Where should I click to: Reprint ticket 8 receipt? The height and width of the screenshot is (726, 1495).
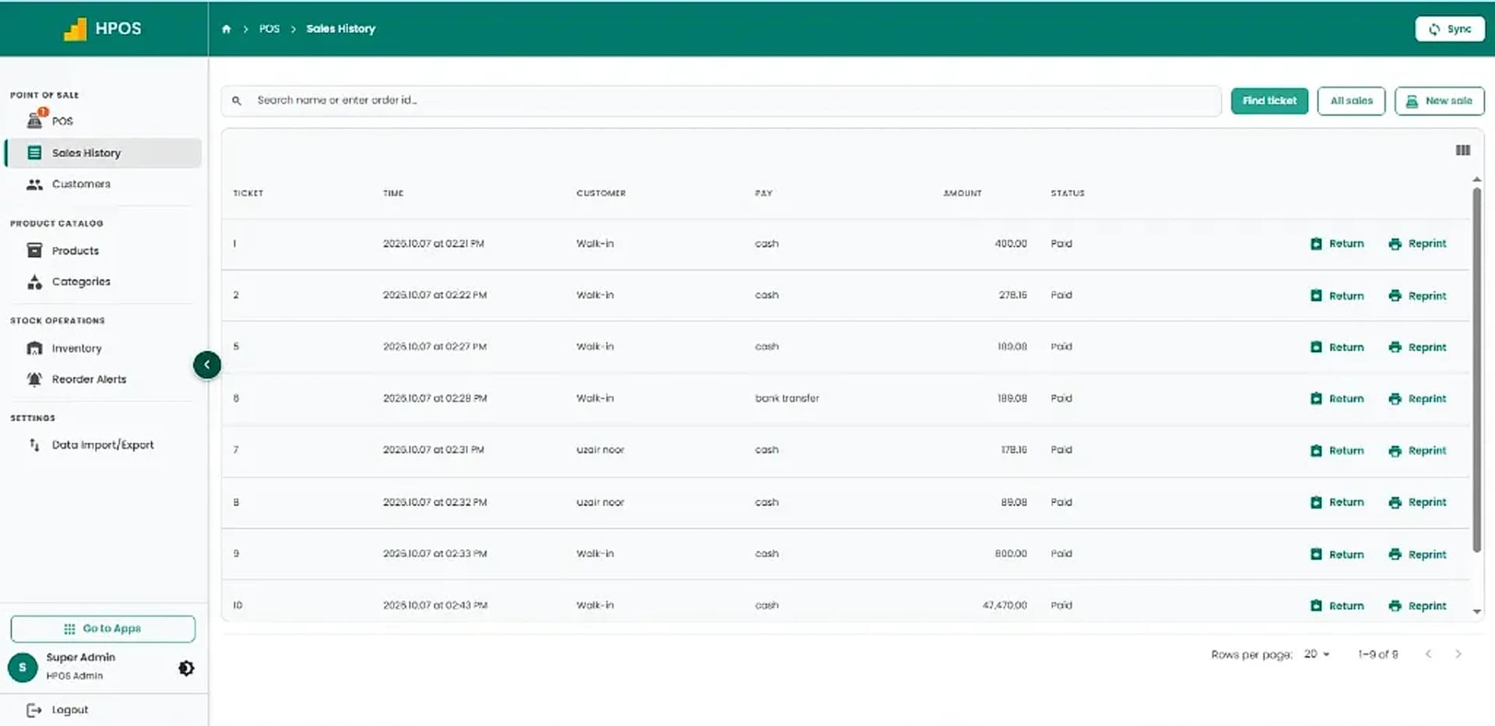[x=1417, y=502]
